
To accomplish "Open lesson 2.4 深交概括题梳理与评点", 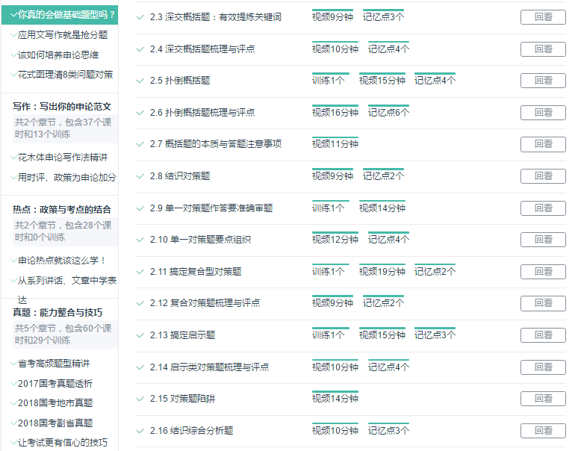I will (x=202, y=49).
